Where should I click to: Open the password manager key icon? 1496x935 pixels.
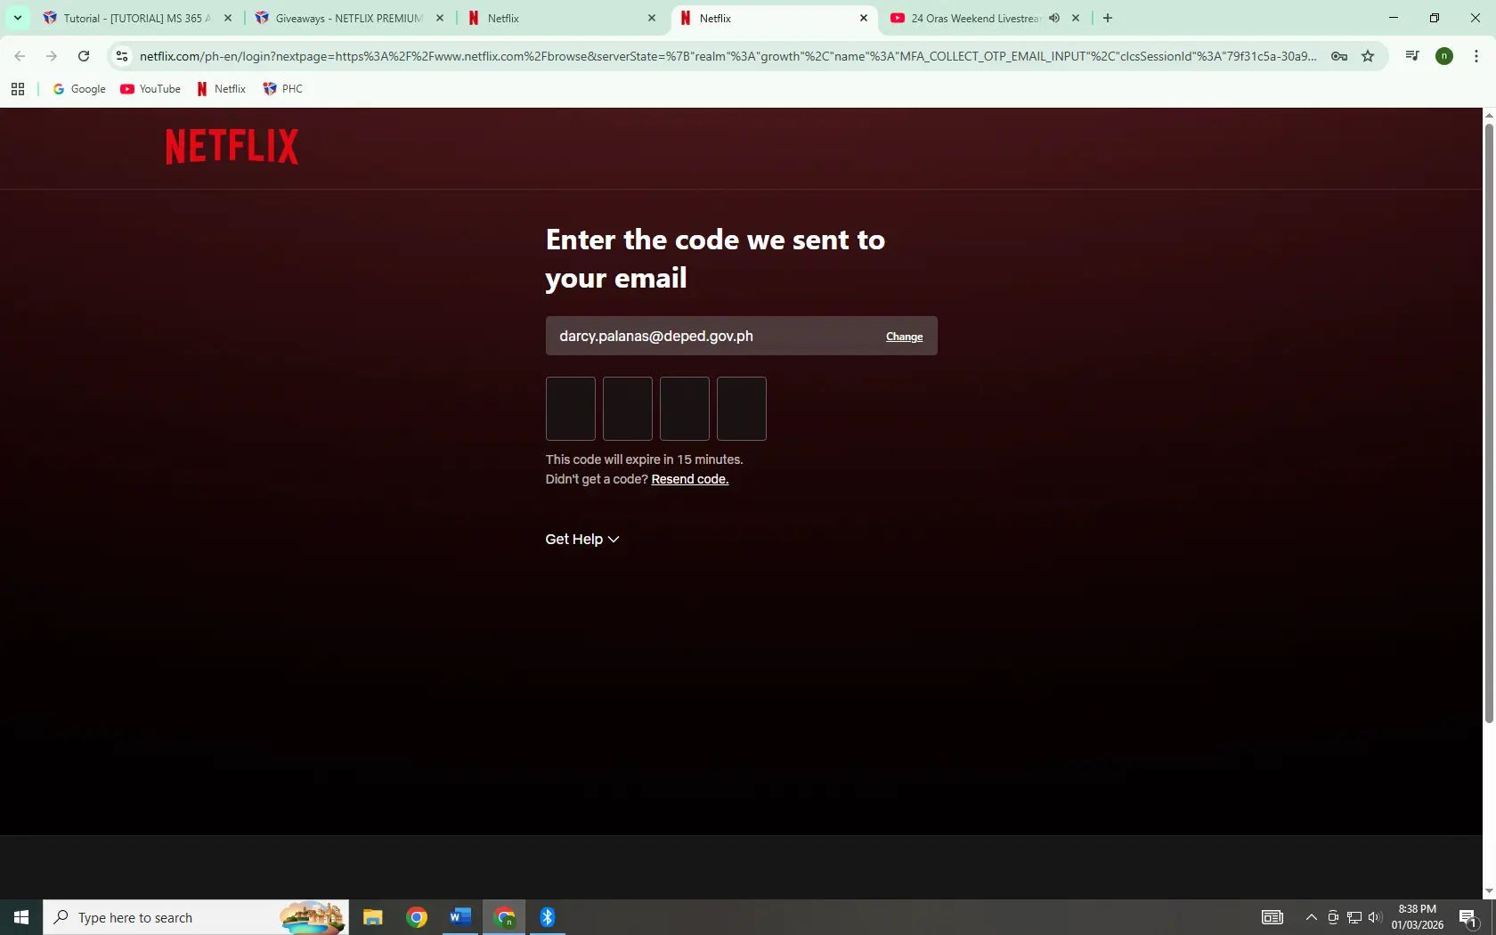click(x=1338, y=56)
